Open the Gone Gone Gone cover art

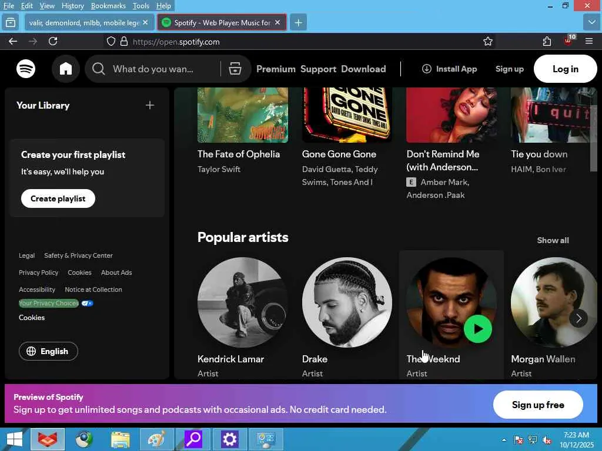347,115
